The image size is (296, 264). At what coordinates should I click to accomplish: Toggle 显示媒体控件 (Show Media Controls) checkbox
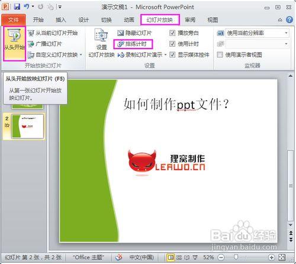pyautogui.click(x=172, y=54)
